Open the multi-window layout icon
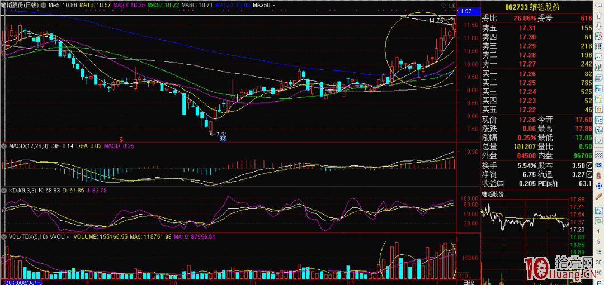Screen dimensions: 604x285 click(x=598, y=78)
